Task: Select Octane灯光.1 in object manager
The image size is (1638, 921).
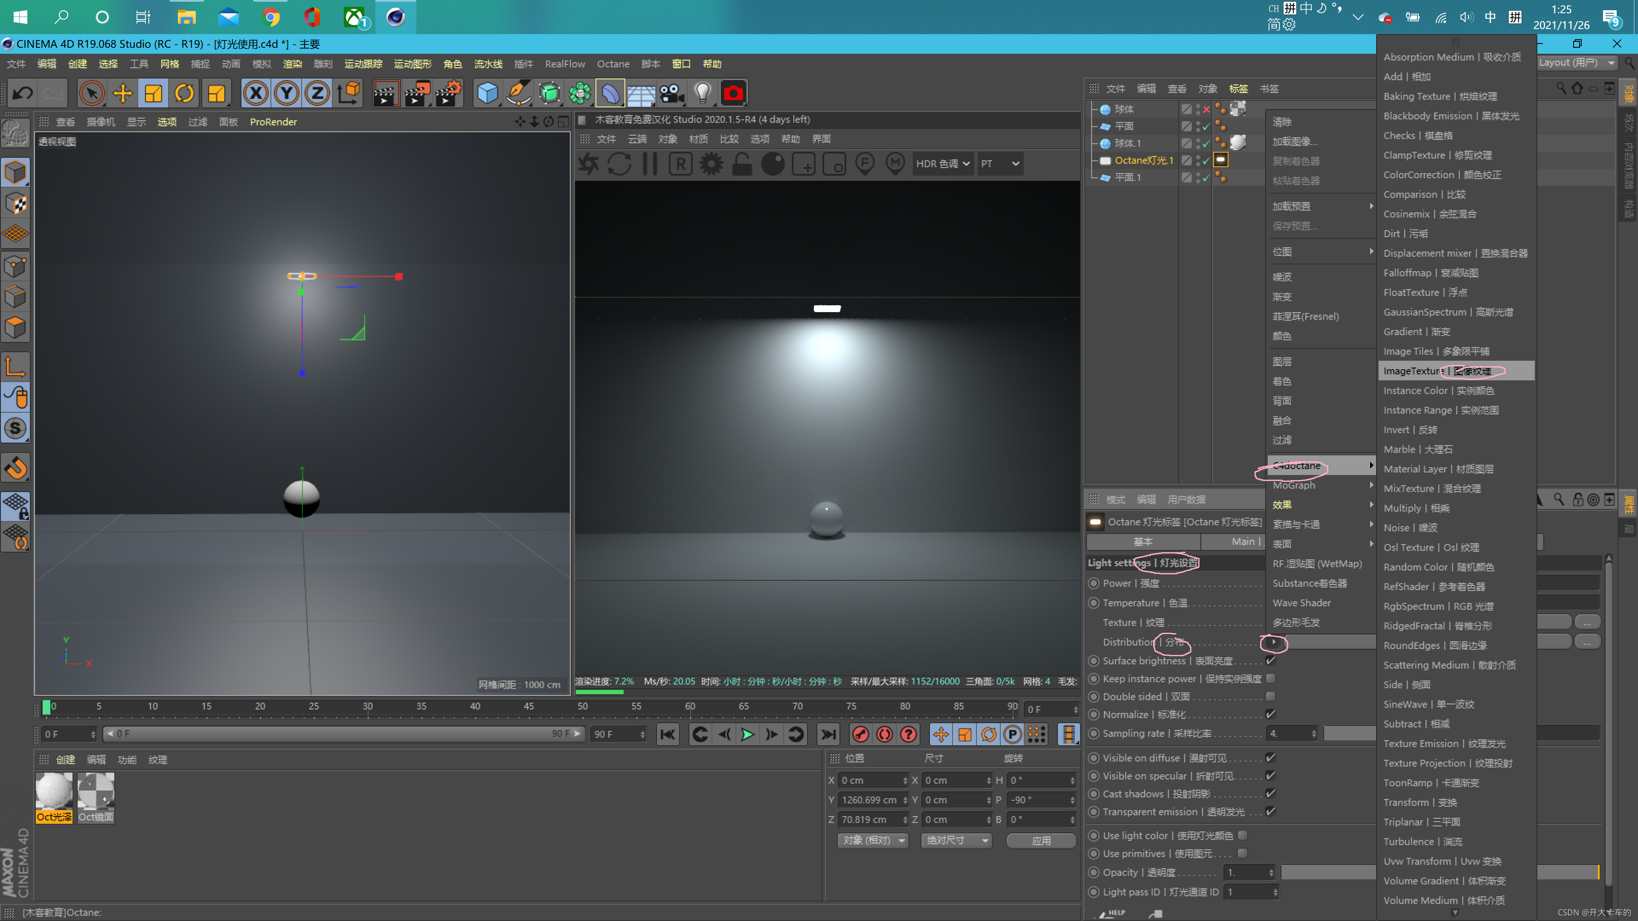Action: 1143,160
